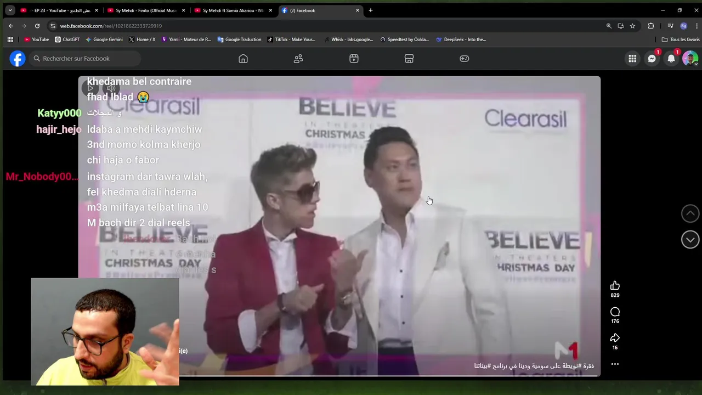Screen dimensions: 702x395
Task: Like the reel with thumbs-up icon
Action: [615, 285]
